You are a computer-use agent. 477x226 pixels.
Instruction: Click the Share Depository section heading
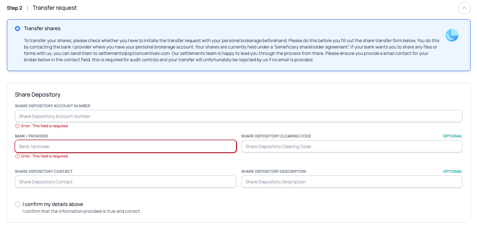(38, 94)
